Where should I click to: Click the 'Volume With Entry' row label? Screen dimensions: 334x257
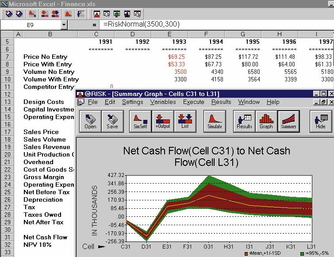[x=51, y=79]
